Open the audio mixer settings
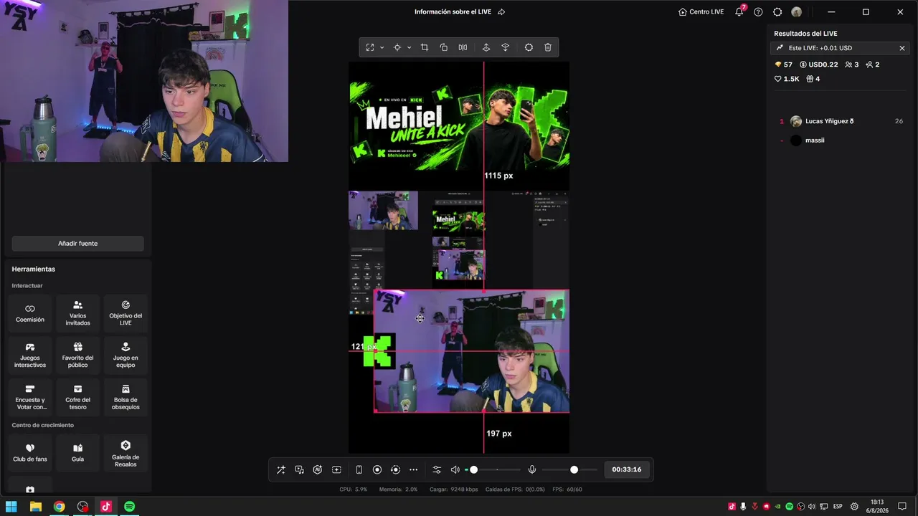Screen dimensions: 918x516 (x=437, y=469)
